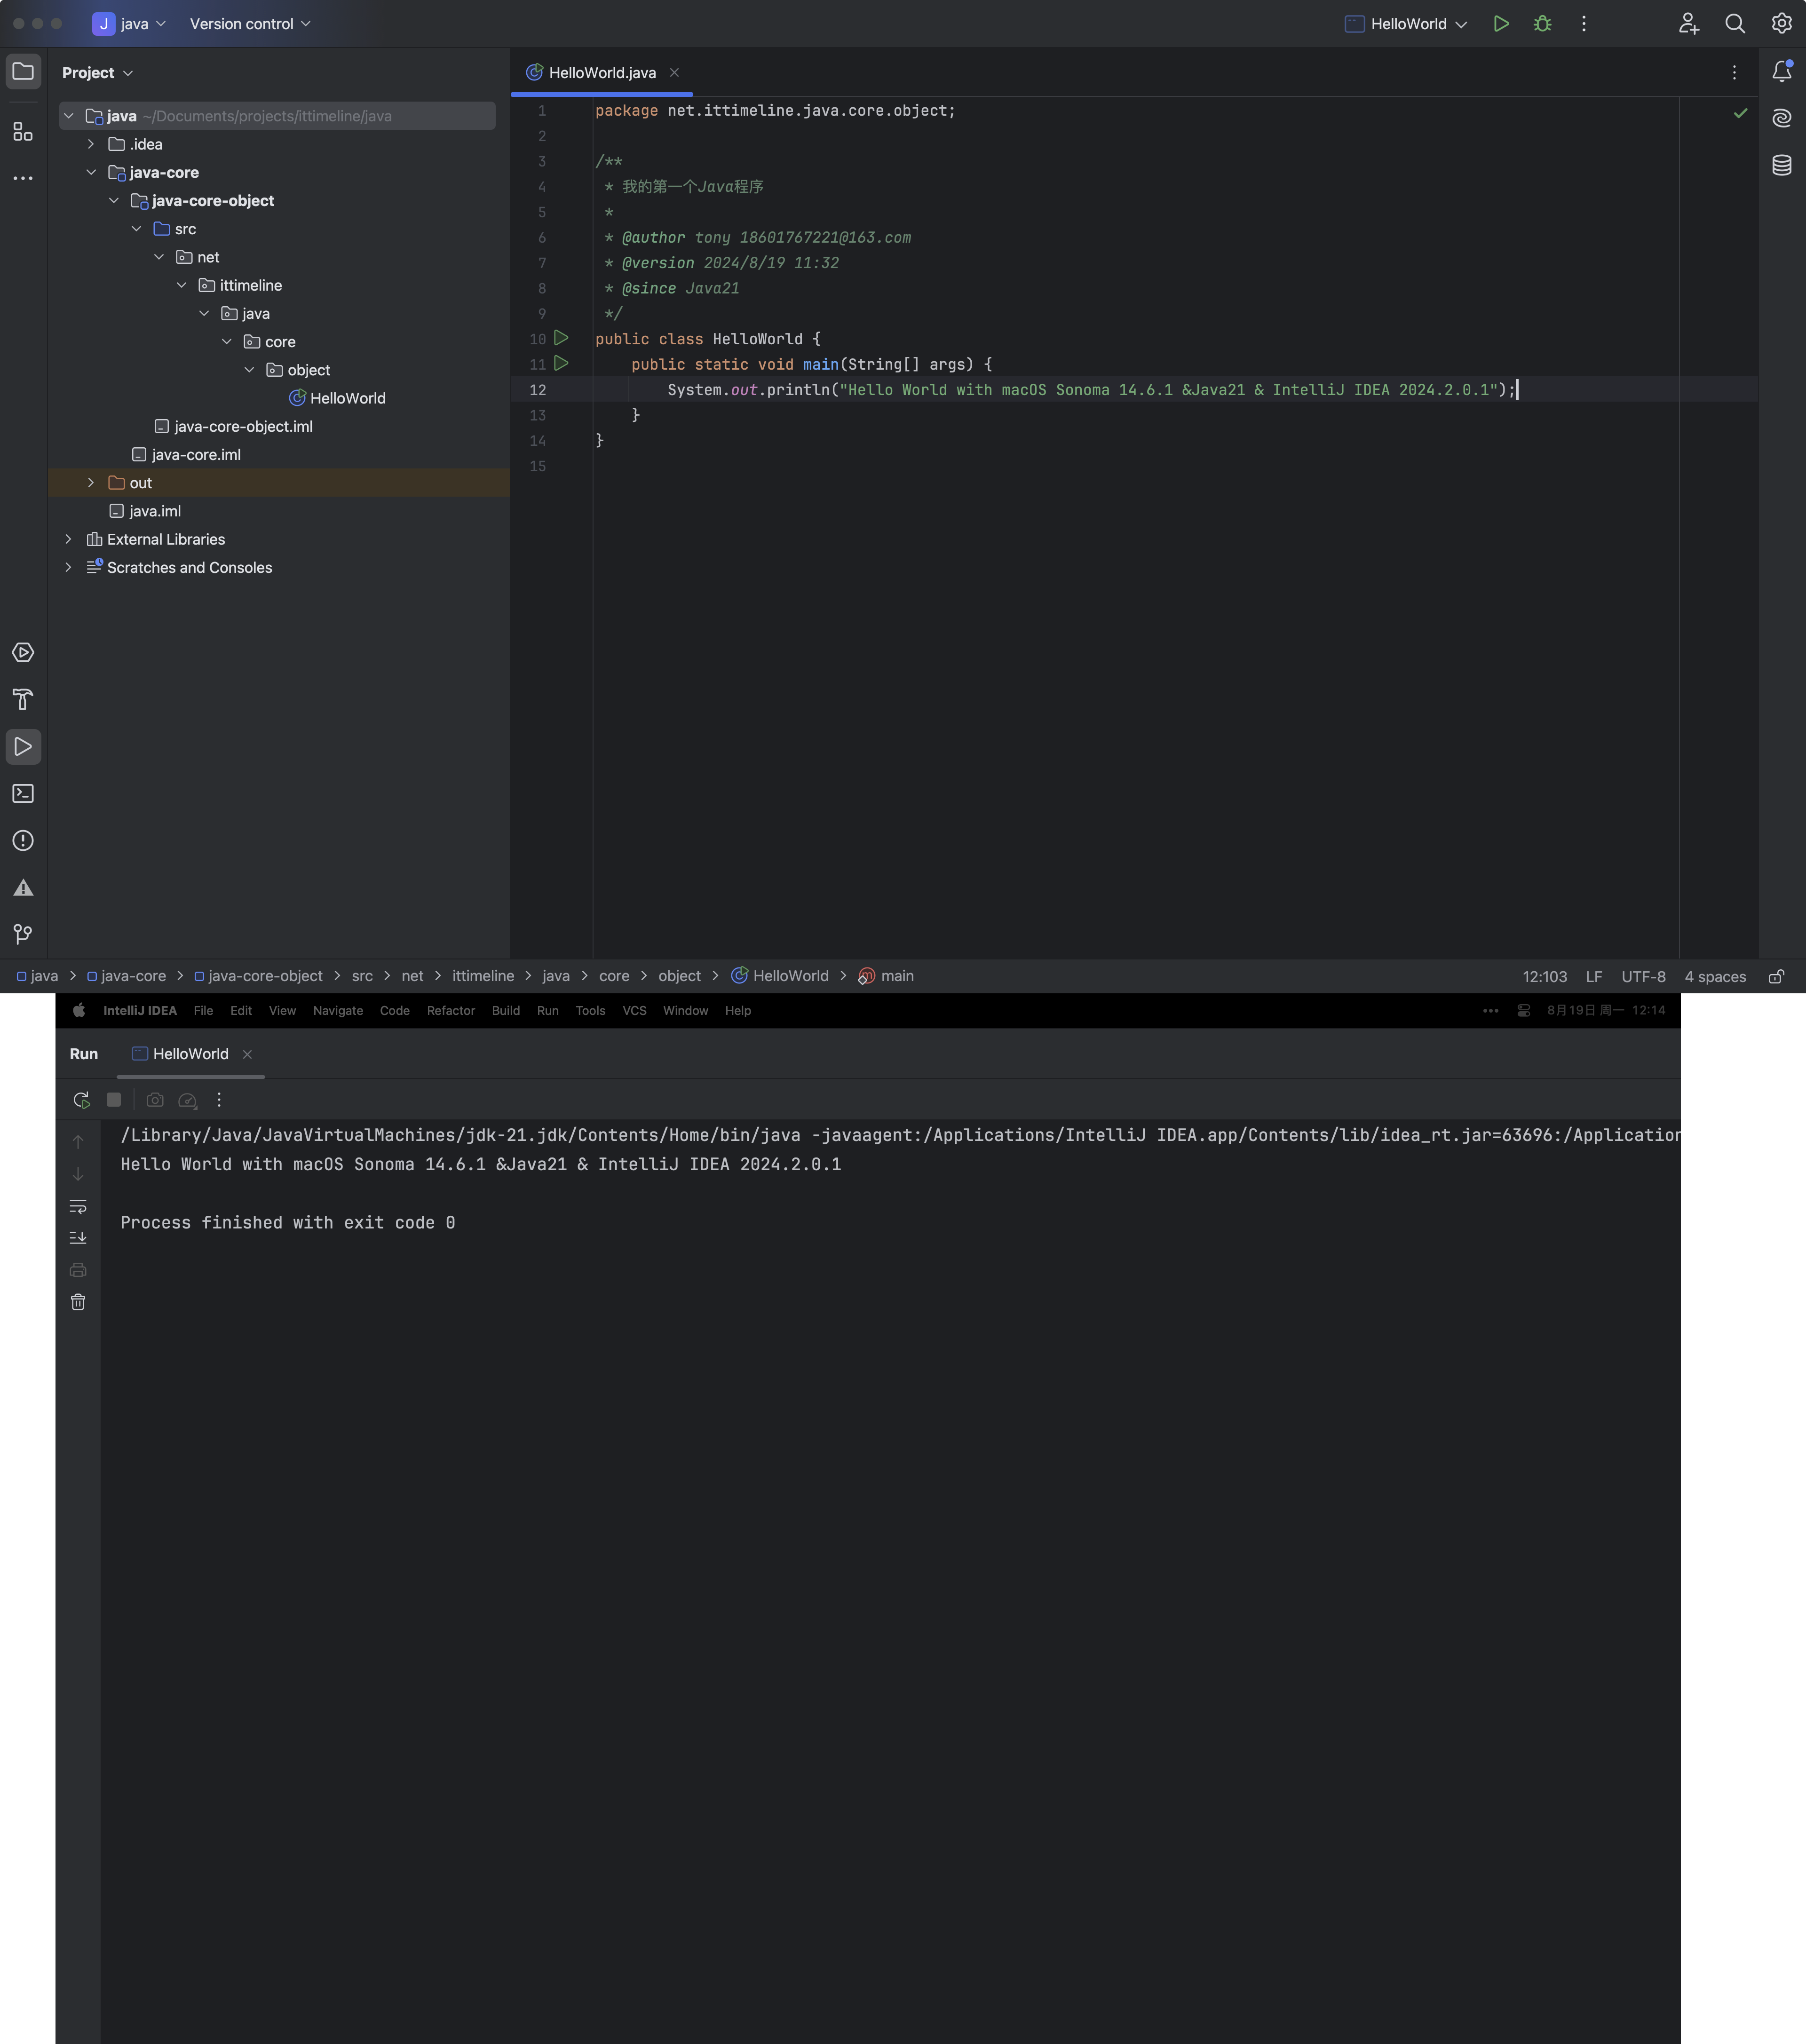Switch to the HelloWorld.java editor tab
1806x2044 pixels.
pyautogui.click(x=601, y=73)
